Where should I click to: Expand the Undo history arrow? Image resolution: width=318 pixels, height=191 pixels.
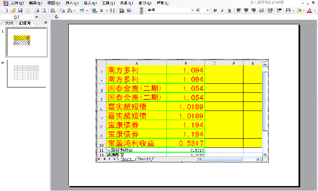[x=87, y=10]
